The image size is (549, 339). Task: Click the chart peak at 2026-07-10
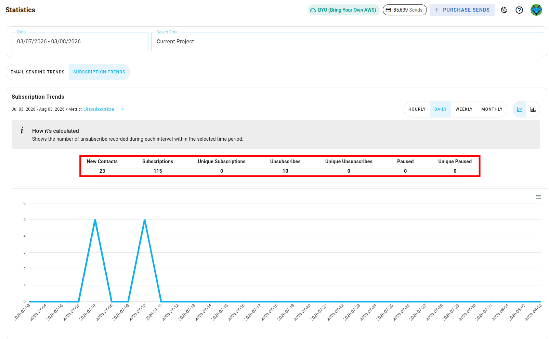coord(145,220)
